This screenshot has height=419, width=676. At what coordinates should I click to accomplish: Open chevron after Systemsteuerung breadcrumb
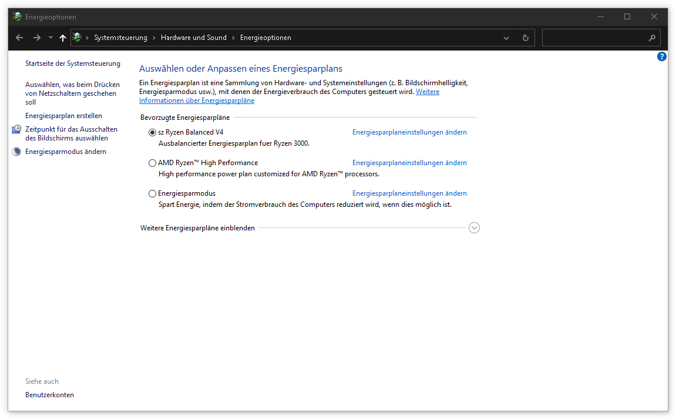pyautogui.click(x=154, y=38)
